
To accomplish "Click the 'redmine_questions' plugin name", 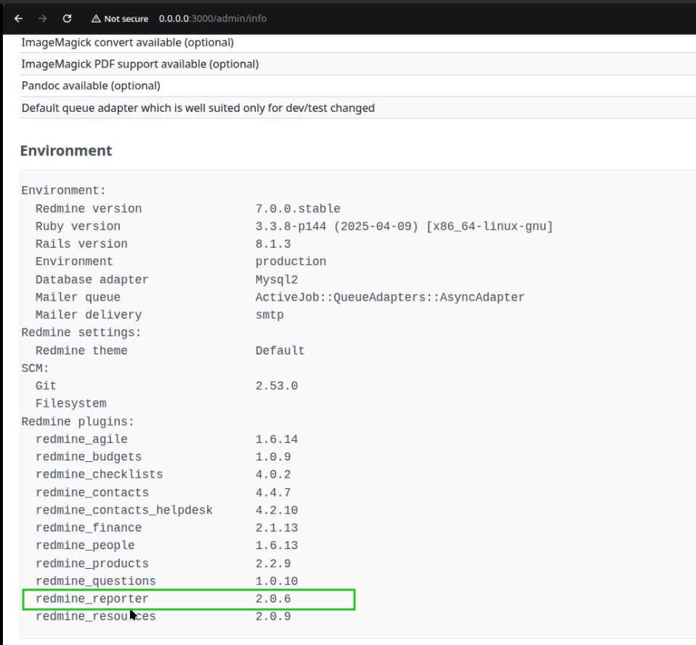I will click(96, 581).
